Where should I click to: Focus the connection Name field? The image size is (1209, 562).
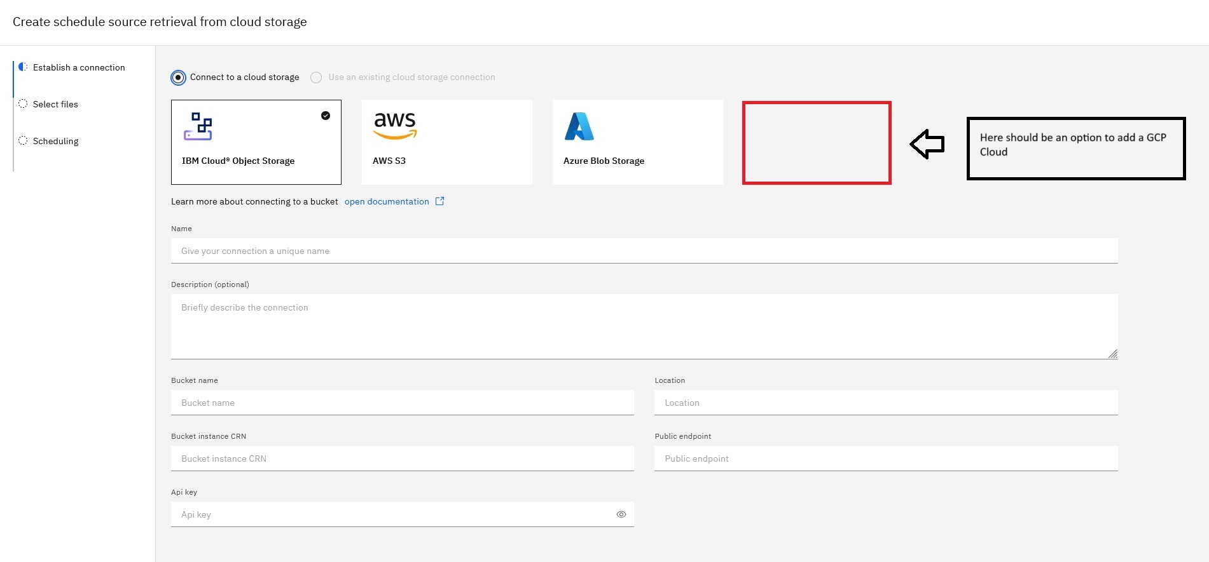click(644, 251)
